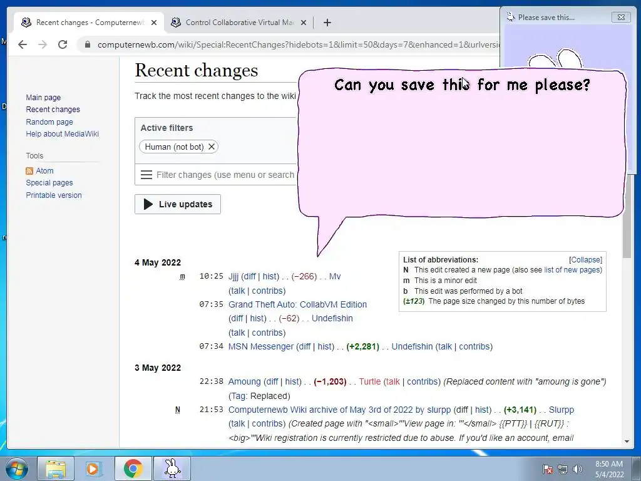The height and width of the screenshot is (481, 641).
Task: View hist for Amoung page
Action: coord(293,381)
